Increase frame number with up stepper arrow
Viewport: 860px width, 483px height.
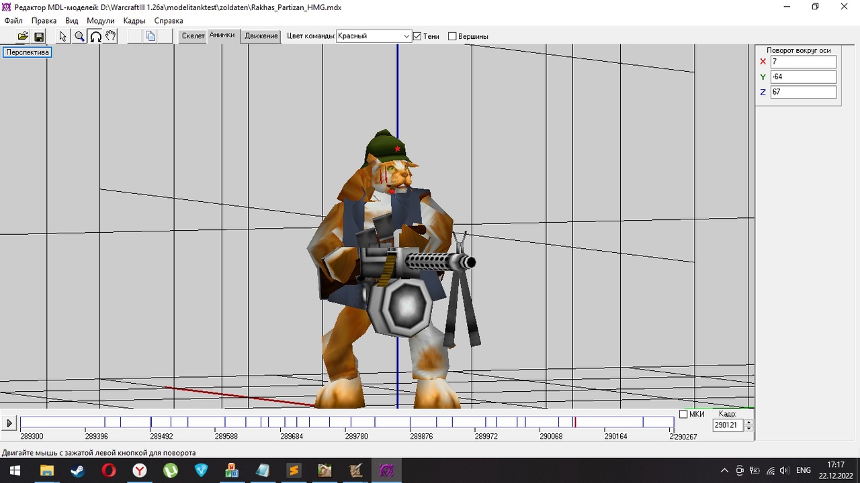click(x=749, y=423)
